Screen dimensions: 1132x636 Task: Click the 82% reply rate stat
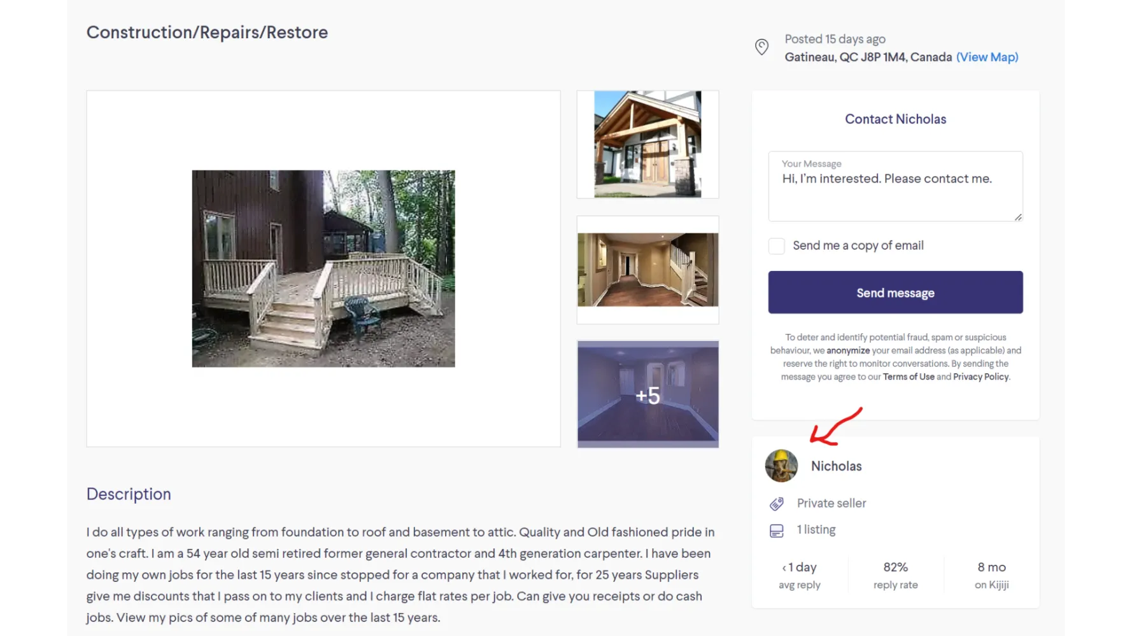click(x=895, y=575)
